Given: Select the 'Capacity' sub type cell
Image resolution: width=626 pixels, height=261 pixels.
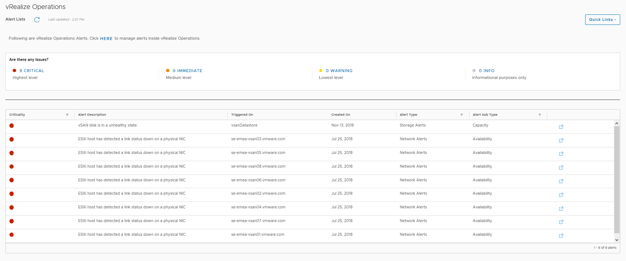Looking at the screenshot, I should [x=480, y=125].
